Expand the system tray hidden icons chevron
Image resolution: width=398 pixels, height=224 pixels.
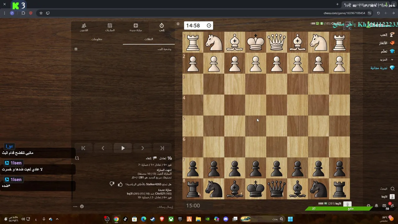[x=57, y=219]
